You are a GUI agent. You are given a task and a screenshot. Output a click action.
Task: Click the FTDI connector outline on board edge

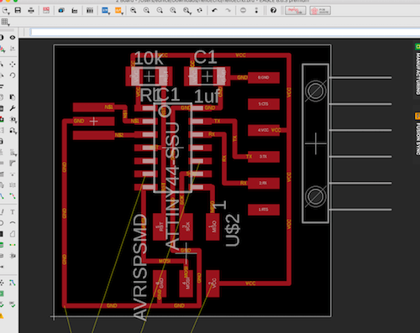315,143
